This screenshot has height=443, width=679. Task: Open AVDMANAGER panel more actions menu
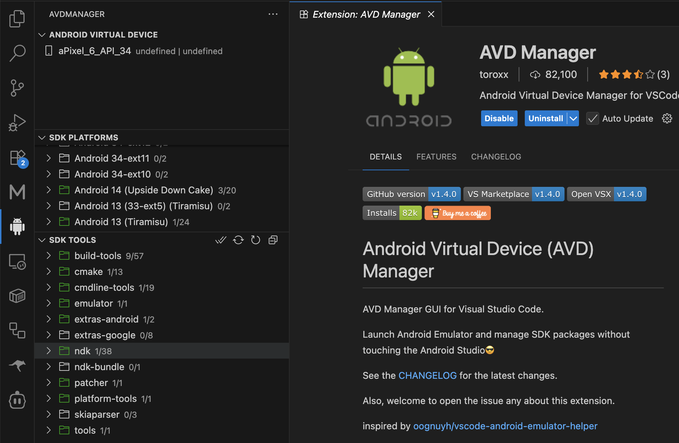point(273,14)
